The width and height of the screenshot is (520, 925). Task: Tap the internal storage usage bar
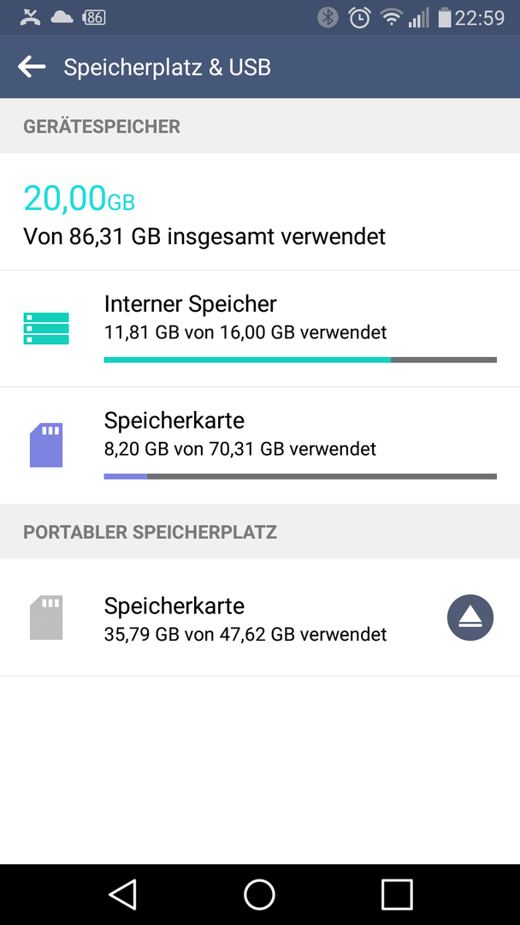[x=300, y=359]
